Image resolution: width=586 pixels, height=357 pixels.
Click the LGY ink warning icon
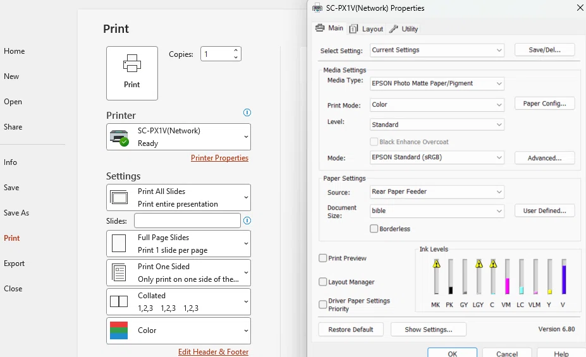point(479,264)
